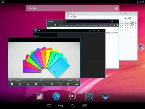Go back in browser window
Viewport: 145px width, 109px height.
click(x=48, y=25)
